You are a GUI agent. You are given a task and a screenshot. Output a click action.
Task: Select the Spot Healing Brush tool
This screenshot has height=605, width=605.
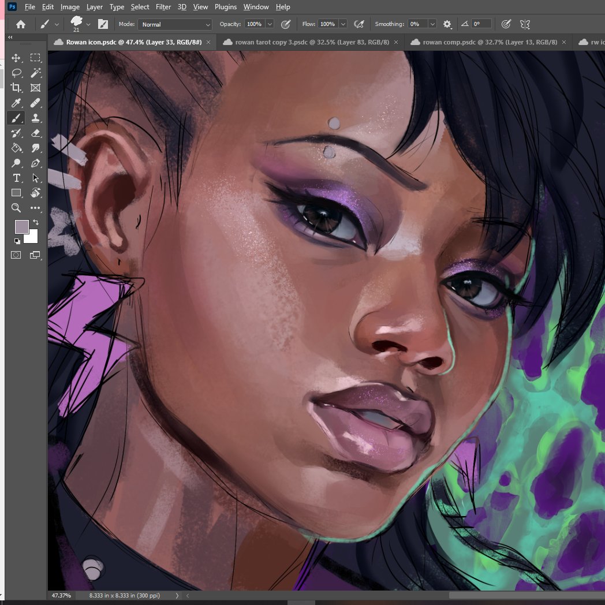(x=35, y=103)
